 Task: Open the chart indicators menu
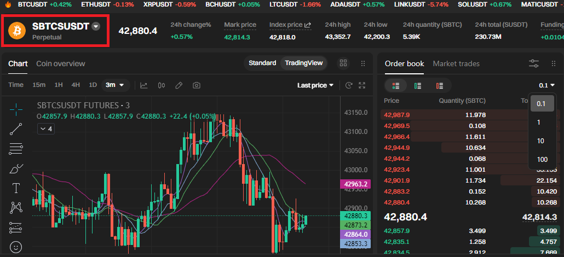[144, 85]
